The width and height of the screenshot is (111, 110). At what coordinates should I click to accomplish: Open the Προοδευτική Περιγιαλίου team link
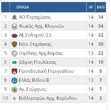46,71
